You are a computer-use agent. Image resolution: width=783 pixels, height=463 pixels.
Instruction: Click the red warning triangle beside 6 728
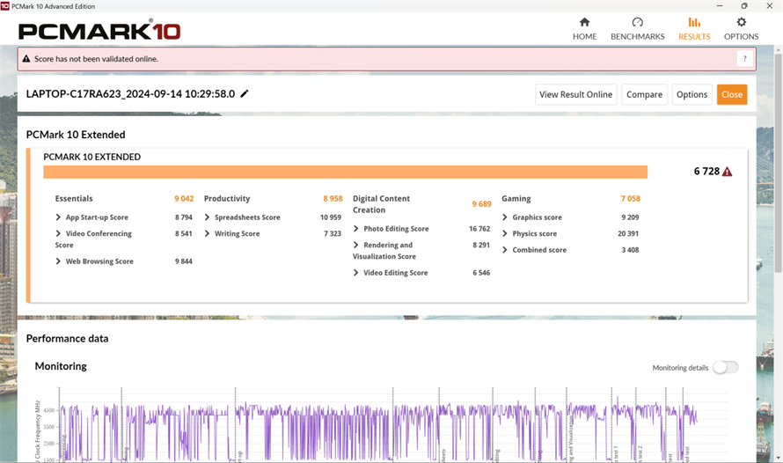point(727,172)
